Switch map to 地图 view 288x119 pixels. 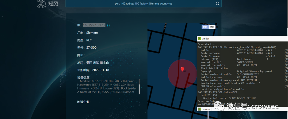205,27
